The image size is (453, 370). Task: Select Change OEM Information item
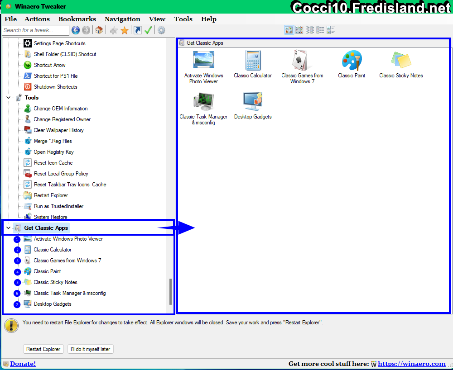61,109
